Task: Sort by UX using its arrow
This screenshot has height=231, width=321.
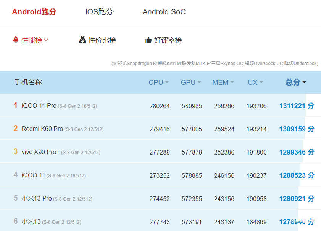Action: coord(261,82)
